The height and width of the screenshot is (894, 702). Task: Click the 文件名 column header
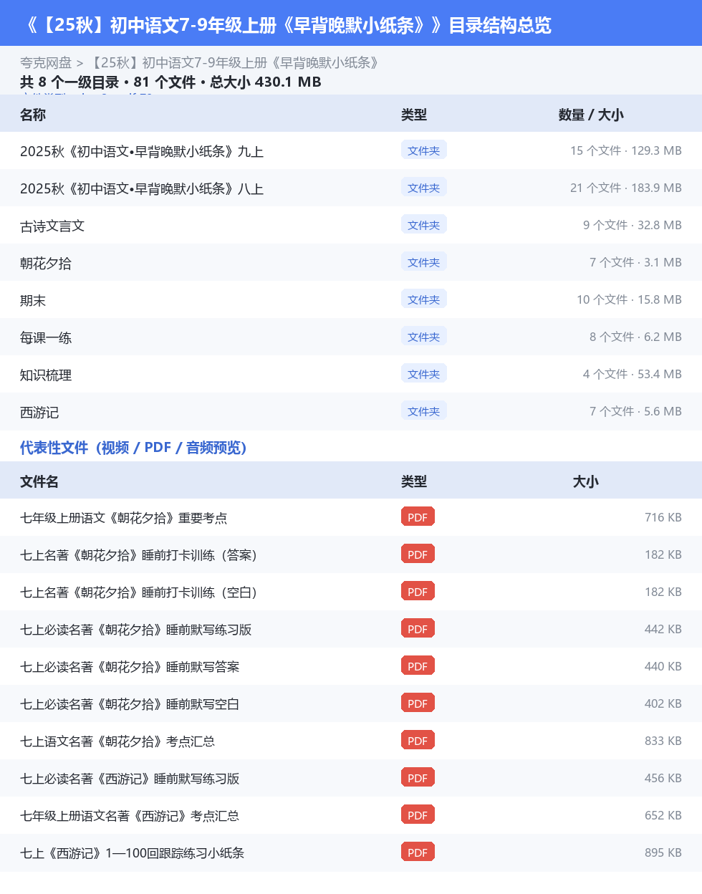(x=39, y=481)
